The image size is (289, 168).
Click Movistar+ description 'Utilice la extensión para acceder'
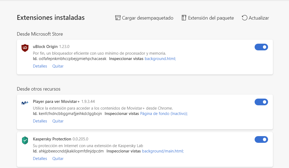pyautogui.click(x=103, y=108)
